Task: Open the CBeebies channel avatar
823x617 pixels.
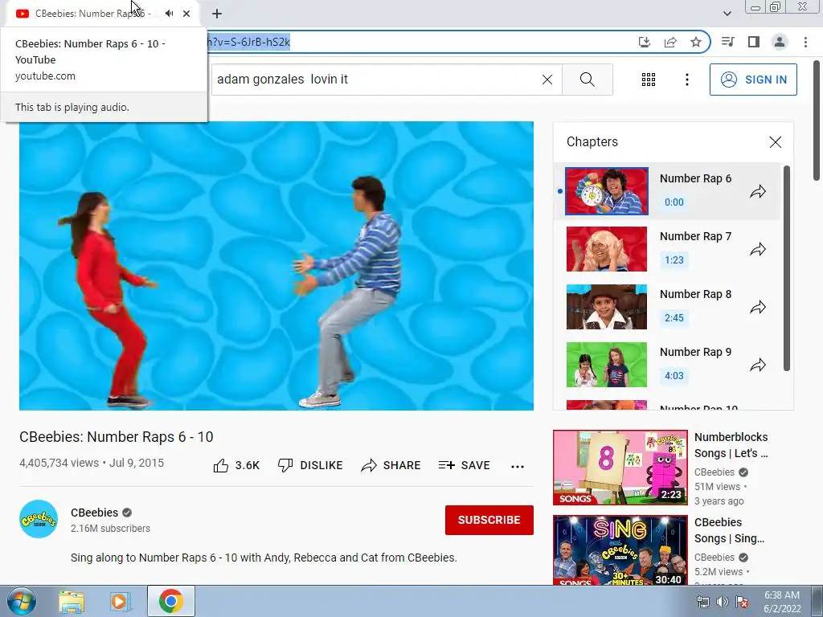Action: [39, 519]
